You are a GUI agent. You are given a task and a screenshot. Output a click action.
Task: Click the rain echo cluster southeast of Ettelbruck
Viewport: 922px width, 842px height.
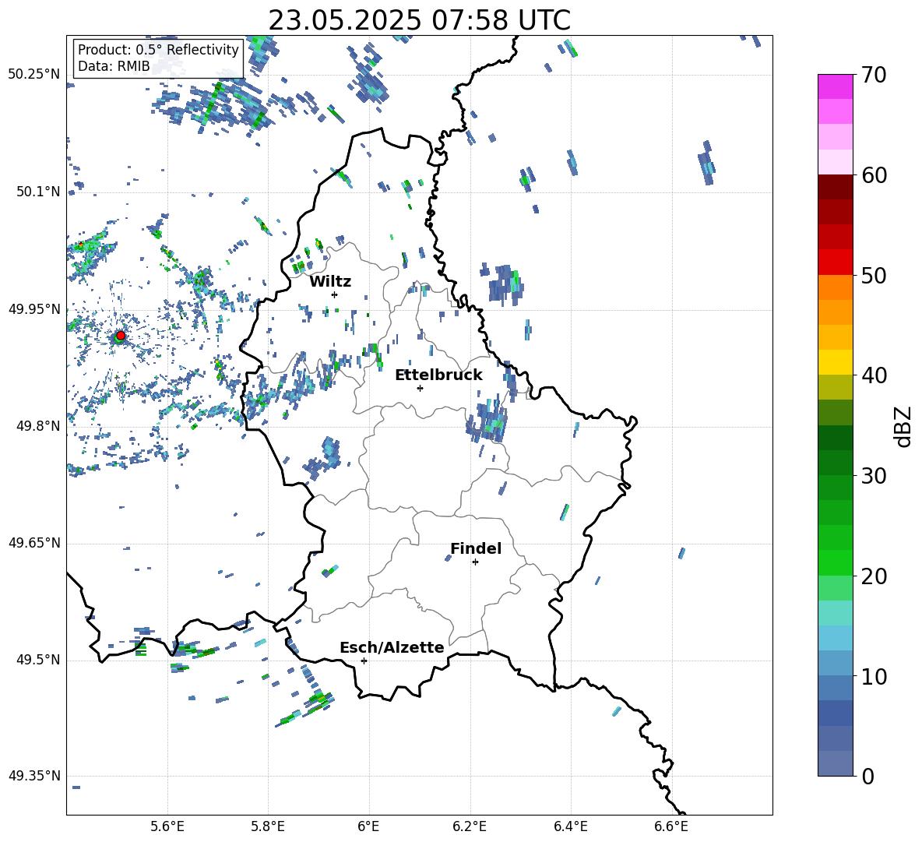tap(487, 421)
